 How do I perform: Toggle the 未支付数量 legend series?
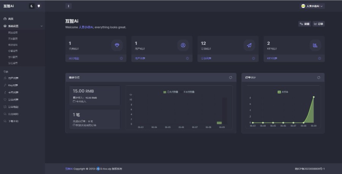(187, 92)
